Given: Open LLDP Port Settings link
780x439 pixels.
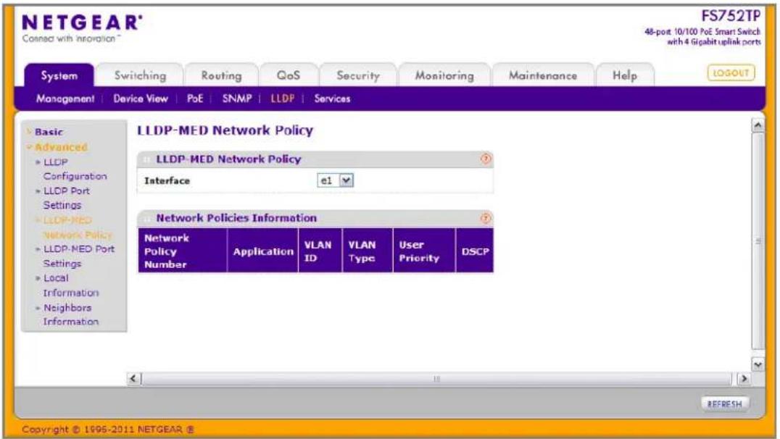Looking at the screenshot, I should [x=66, y=198].
